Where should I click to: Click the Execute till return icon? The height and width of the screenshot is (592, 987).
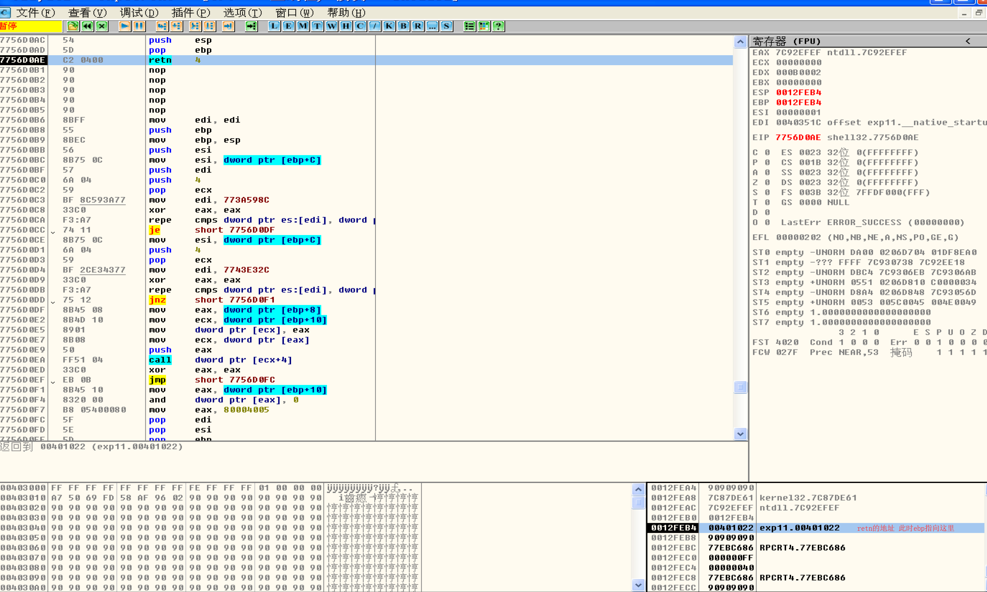click(228, 26)
